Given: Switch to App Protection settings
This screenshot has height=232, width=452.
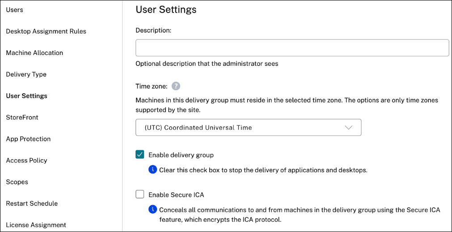Looking at the screenshot, I should click(28, 139).
